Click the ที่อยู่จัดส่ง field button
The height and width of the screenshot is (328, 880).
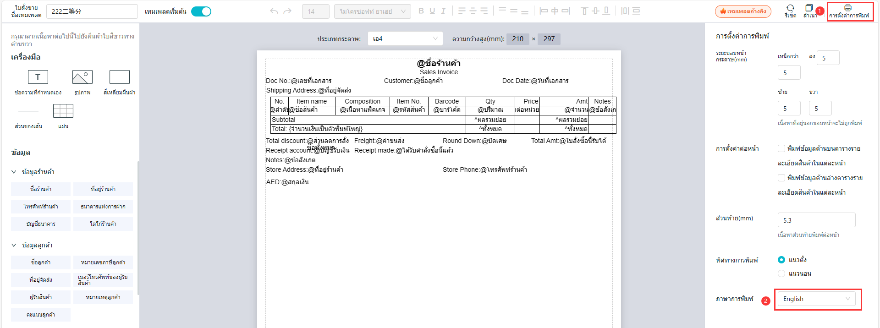pos(41,280)
